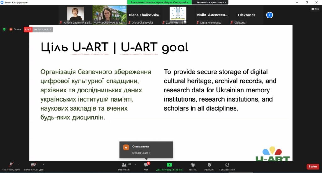The image size is (322, 173).
Task: Open the на Facebook live stream dropdown
Action: click(x=43, y=29)
